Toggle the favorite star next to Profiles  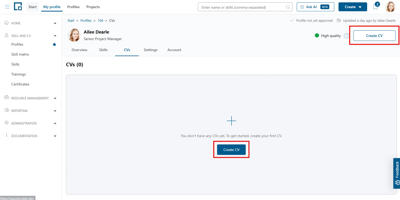coord(54,44)
